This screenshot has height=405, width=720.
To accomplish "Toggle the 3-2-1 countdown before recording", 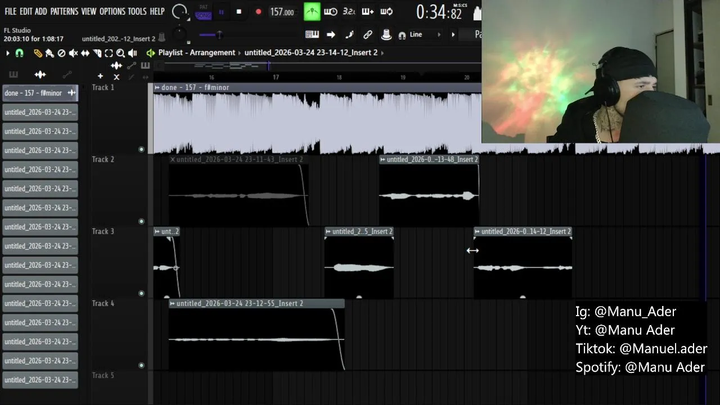I will pyautogui.click(x=349, y=12).
